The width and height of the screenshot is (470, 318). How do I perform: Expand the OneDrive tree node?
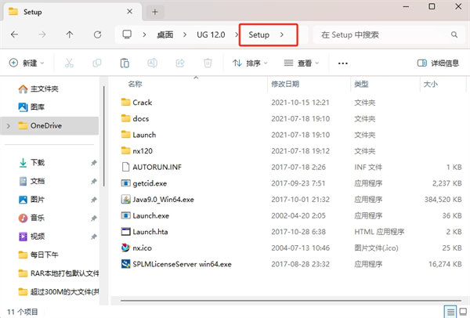point(9,125)
